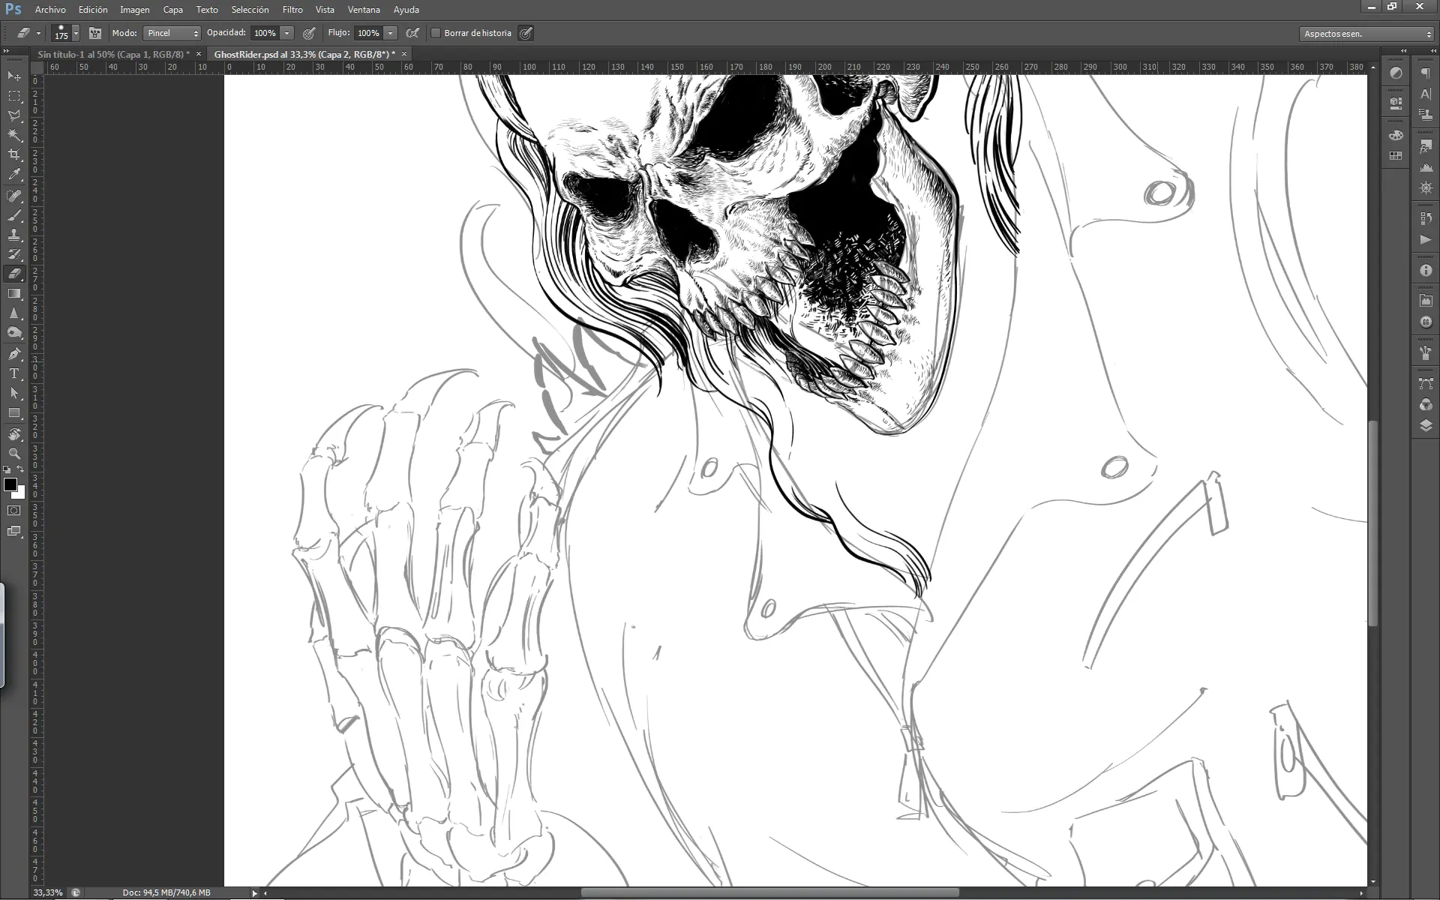The height and width of the screenshot is (900, 1440).
Task: Toggle airbrush build-up mode
Action: 412,33
